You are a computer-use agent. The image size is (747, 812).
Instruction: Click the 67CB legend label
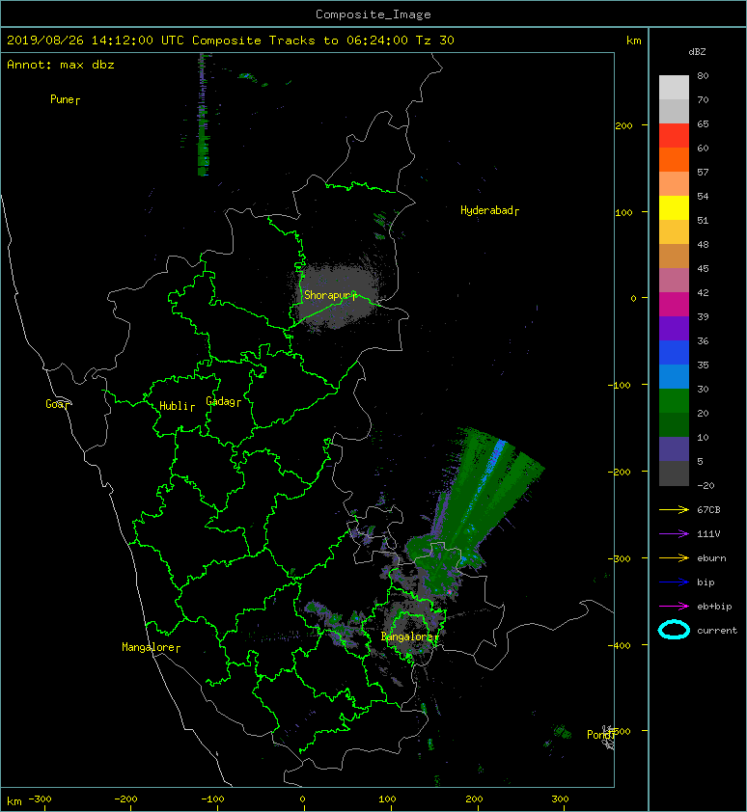[x=708, y=510]
